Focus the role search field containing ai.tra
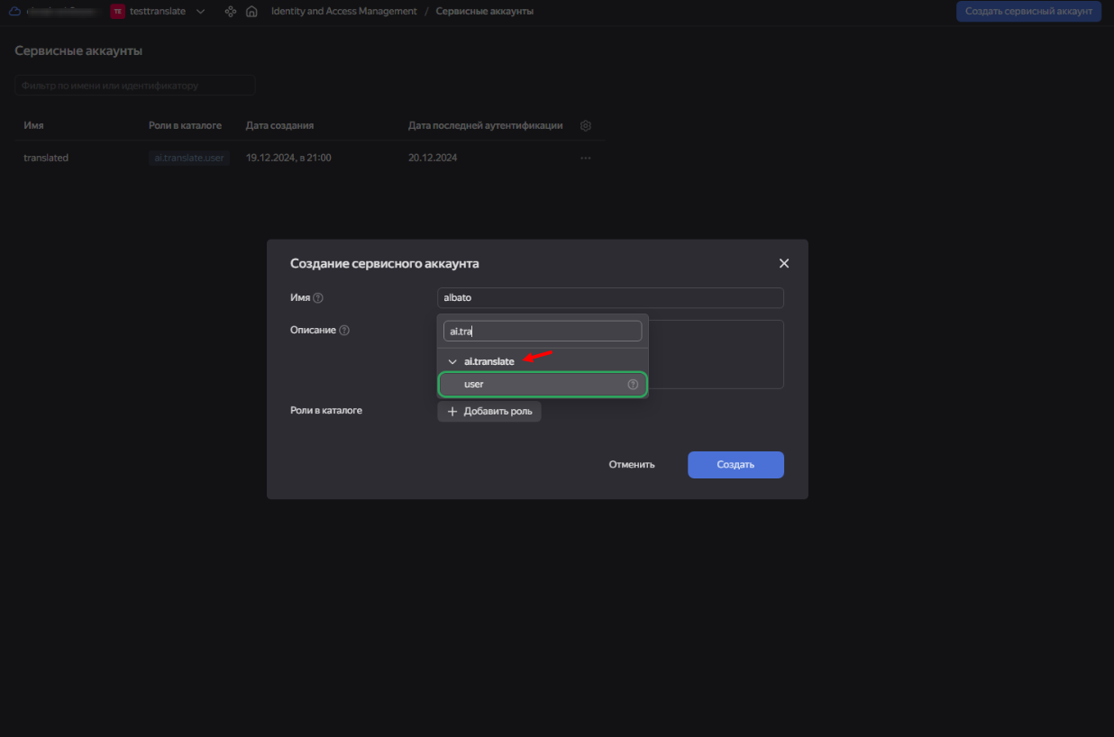Image resolution: width=1114 pixels, height=737 pixels. [542, 332]
